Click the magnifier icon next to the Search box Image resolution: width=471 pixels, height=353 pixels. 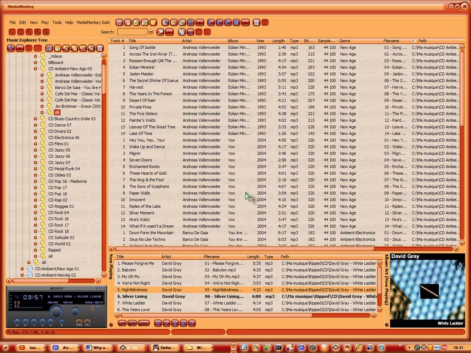(160, 32)
